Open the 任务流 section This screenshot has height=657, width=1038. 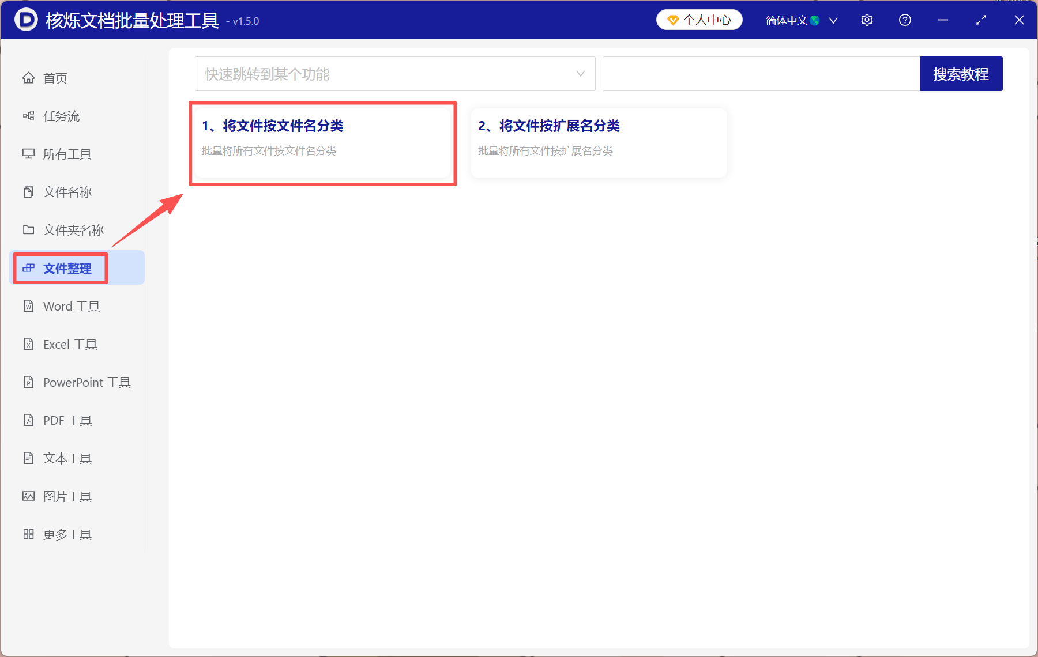61,116
